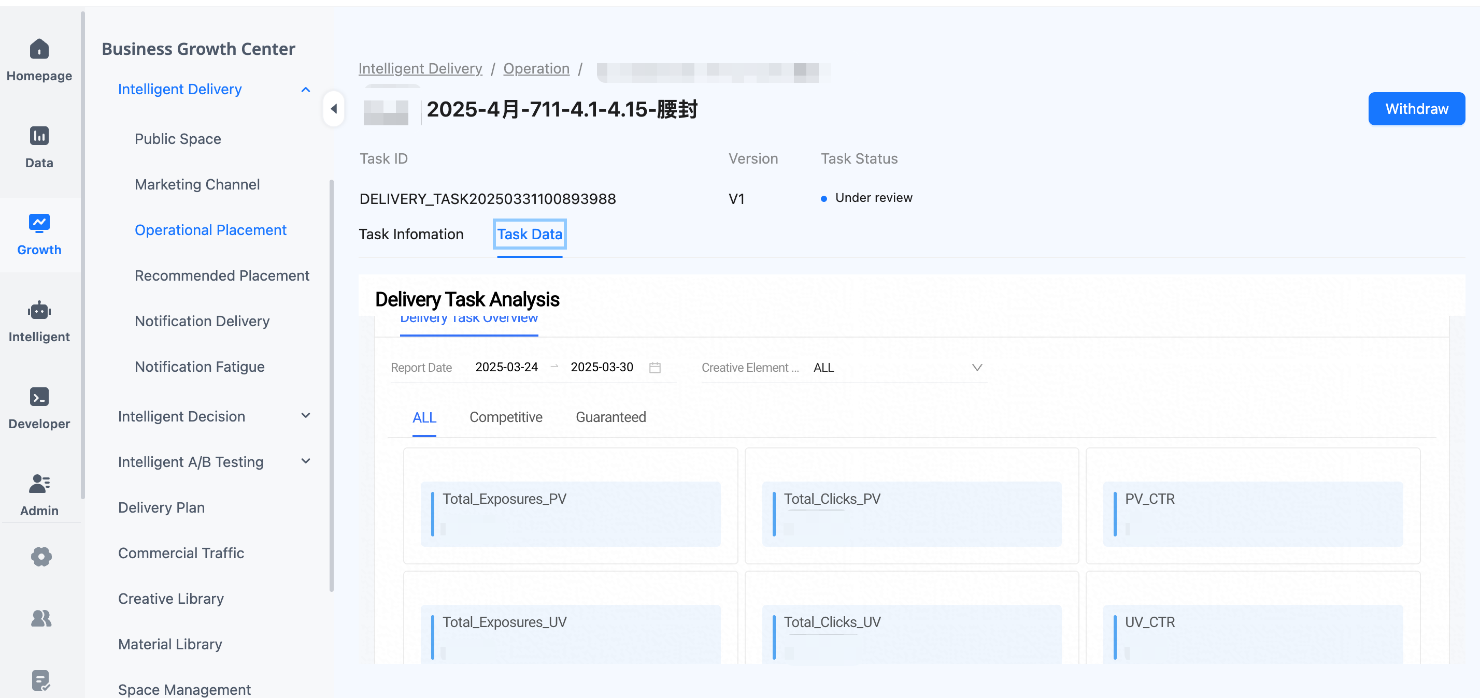Open the Intelligent robot icon

(x=39, y=311)
